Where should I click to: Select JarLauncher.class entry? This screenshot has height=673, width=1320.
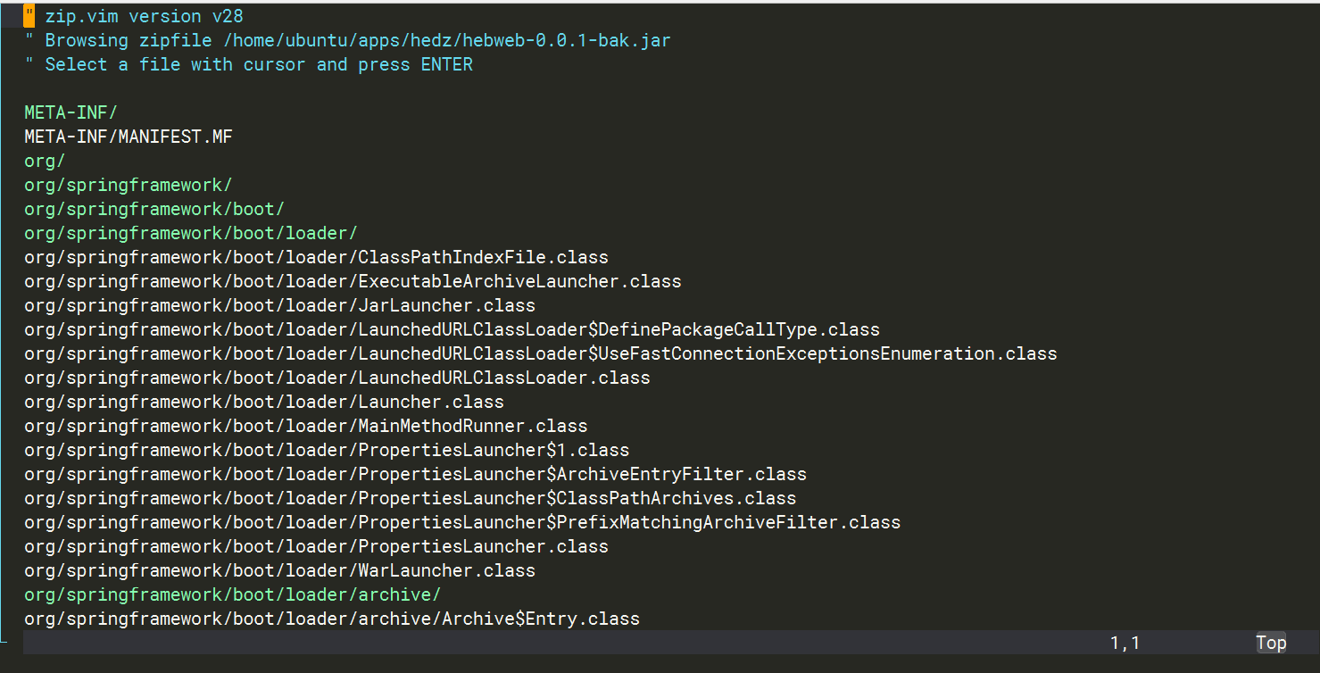279,305
